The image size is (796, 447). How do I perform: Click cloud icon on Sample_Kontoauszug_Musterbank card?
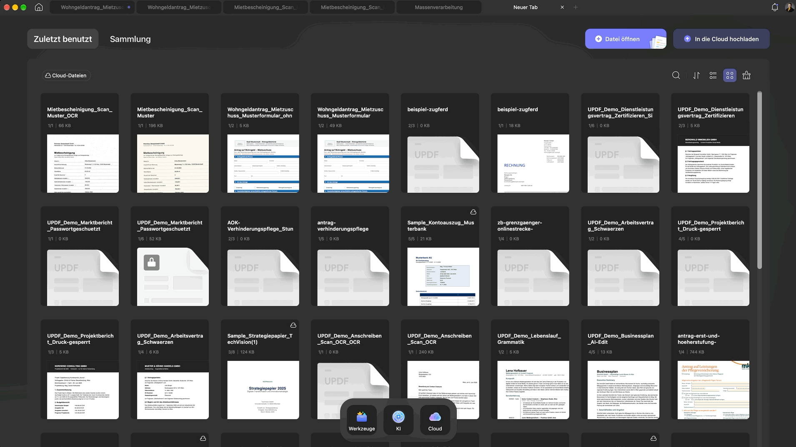coord(473,212)
